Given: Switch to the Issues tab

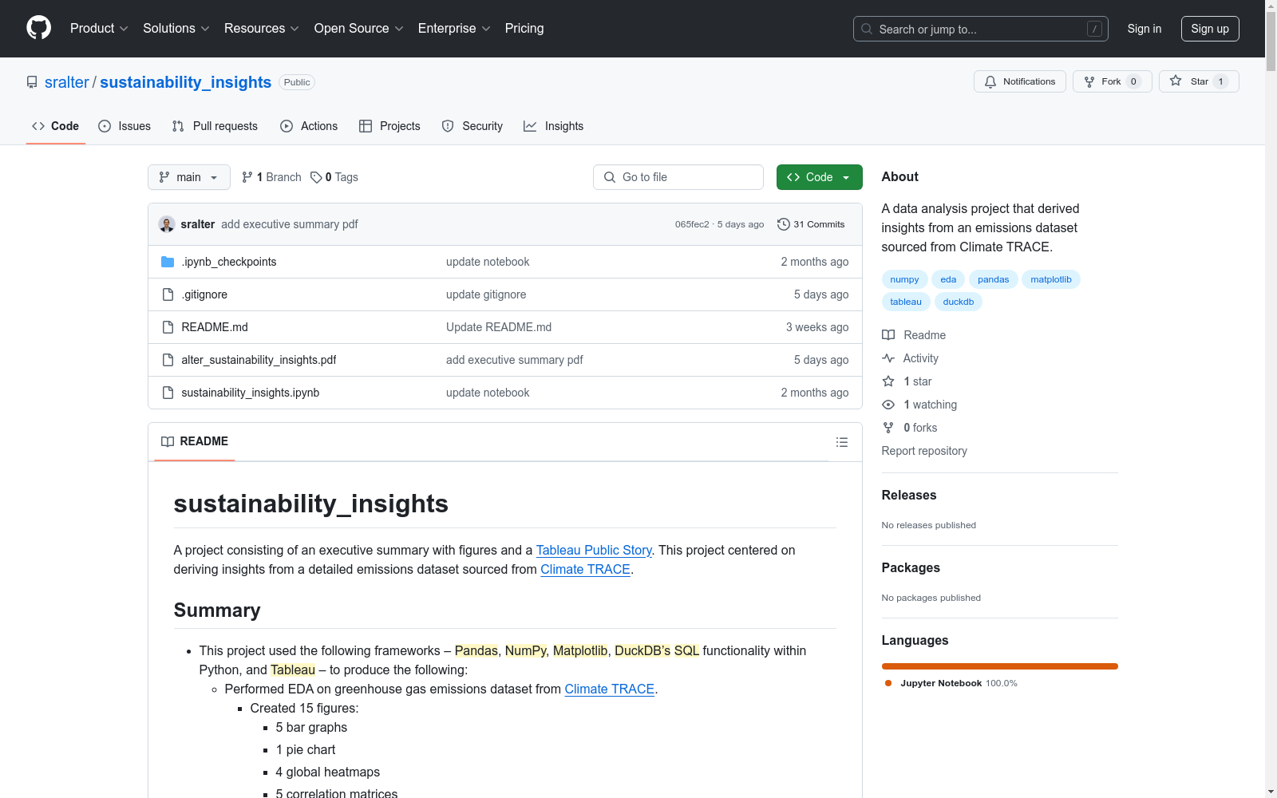Looking at the screenshot, I should [125, 126].
